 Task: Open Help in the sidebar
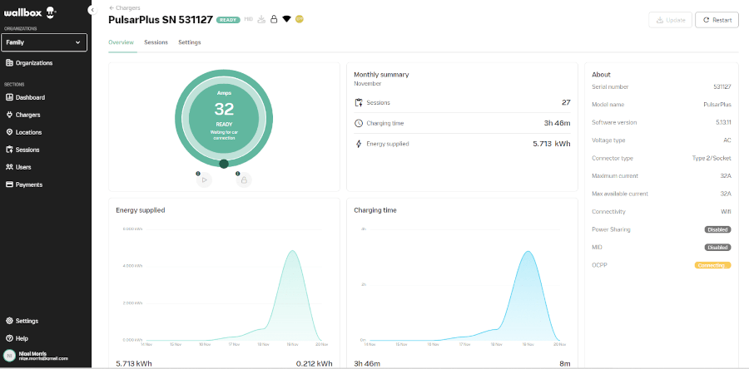pyautogui.click(x=17, y=338)
